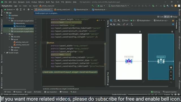The height and width of the screenshot is (102, 181).
Task: Open Xiaomi Redmi Note 7S device dropdown
Action: click(x=118, y=6)
